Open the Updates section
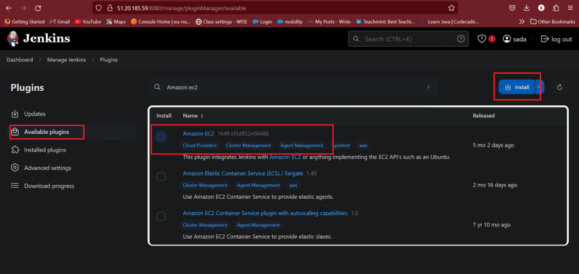 pos(35,114)
